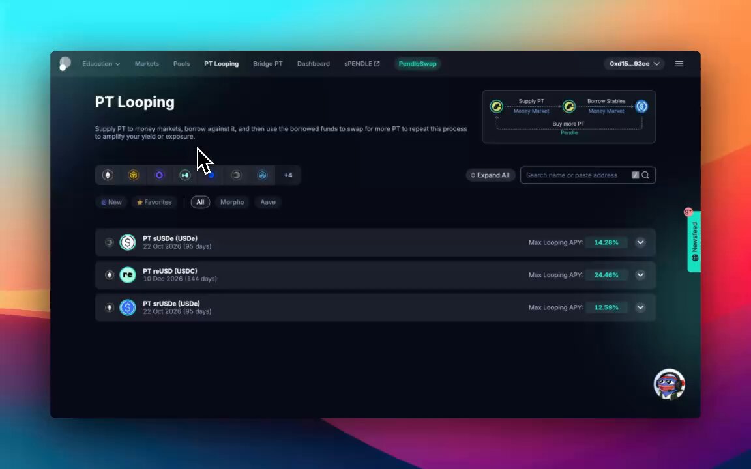
Task: Click the first token icon in looping diagram
Action: click(496, 106)
